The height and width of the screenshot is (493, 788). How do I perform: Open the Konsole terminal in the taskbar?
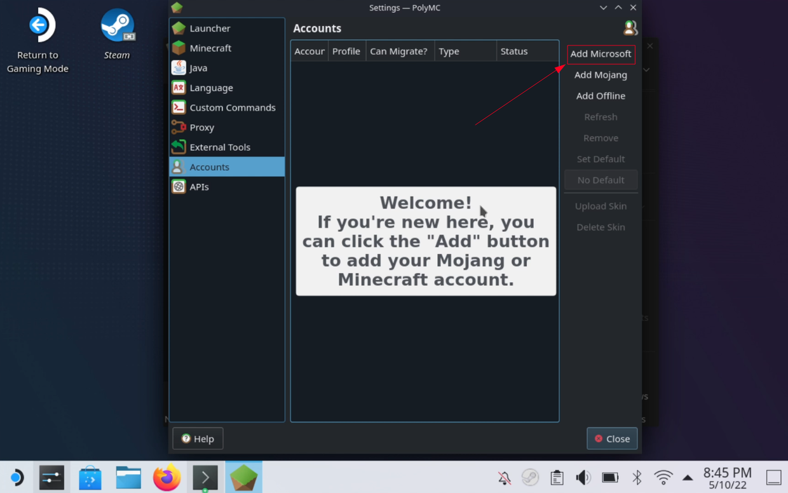(205, 477)
